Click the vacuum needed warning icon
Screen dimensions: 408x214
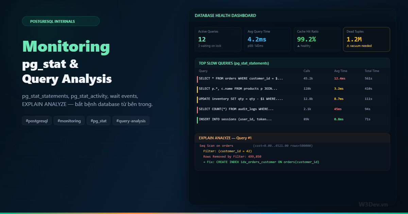pos(348,46)
